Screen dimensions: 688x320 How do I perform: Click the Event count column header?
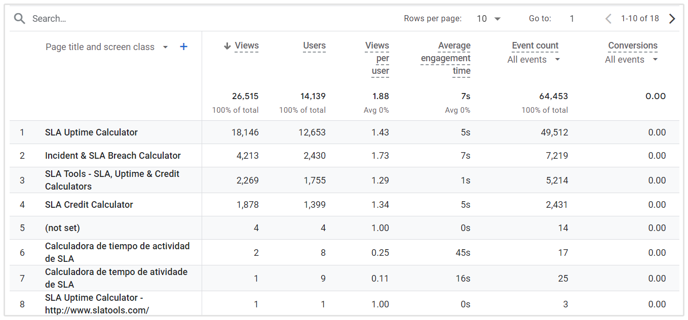pos(535,45)
